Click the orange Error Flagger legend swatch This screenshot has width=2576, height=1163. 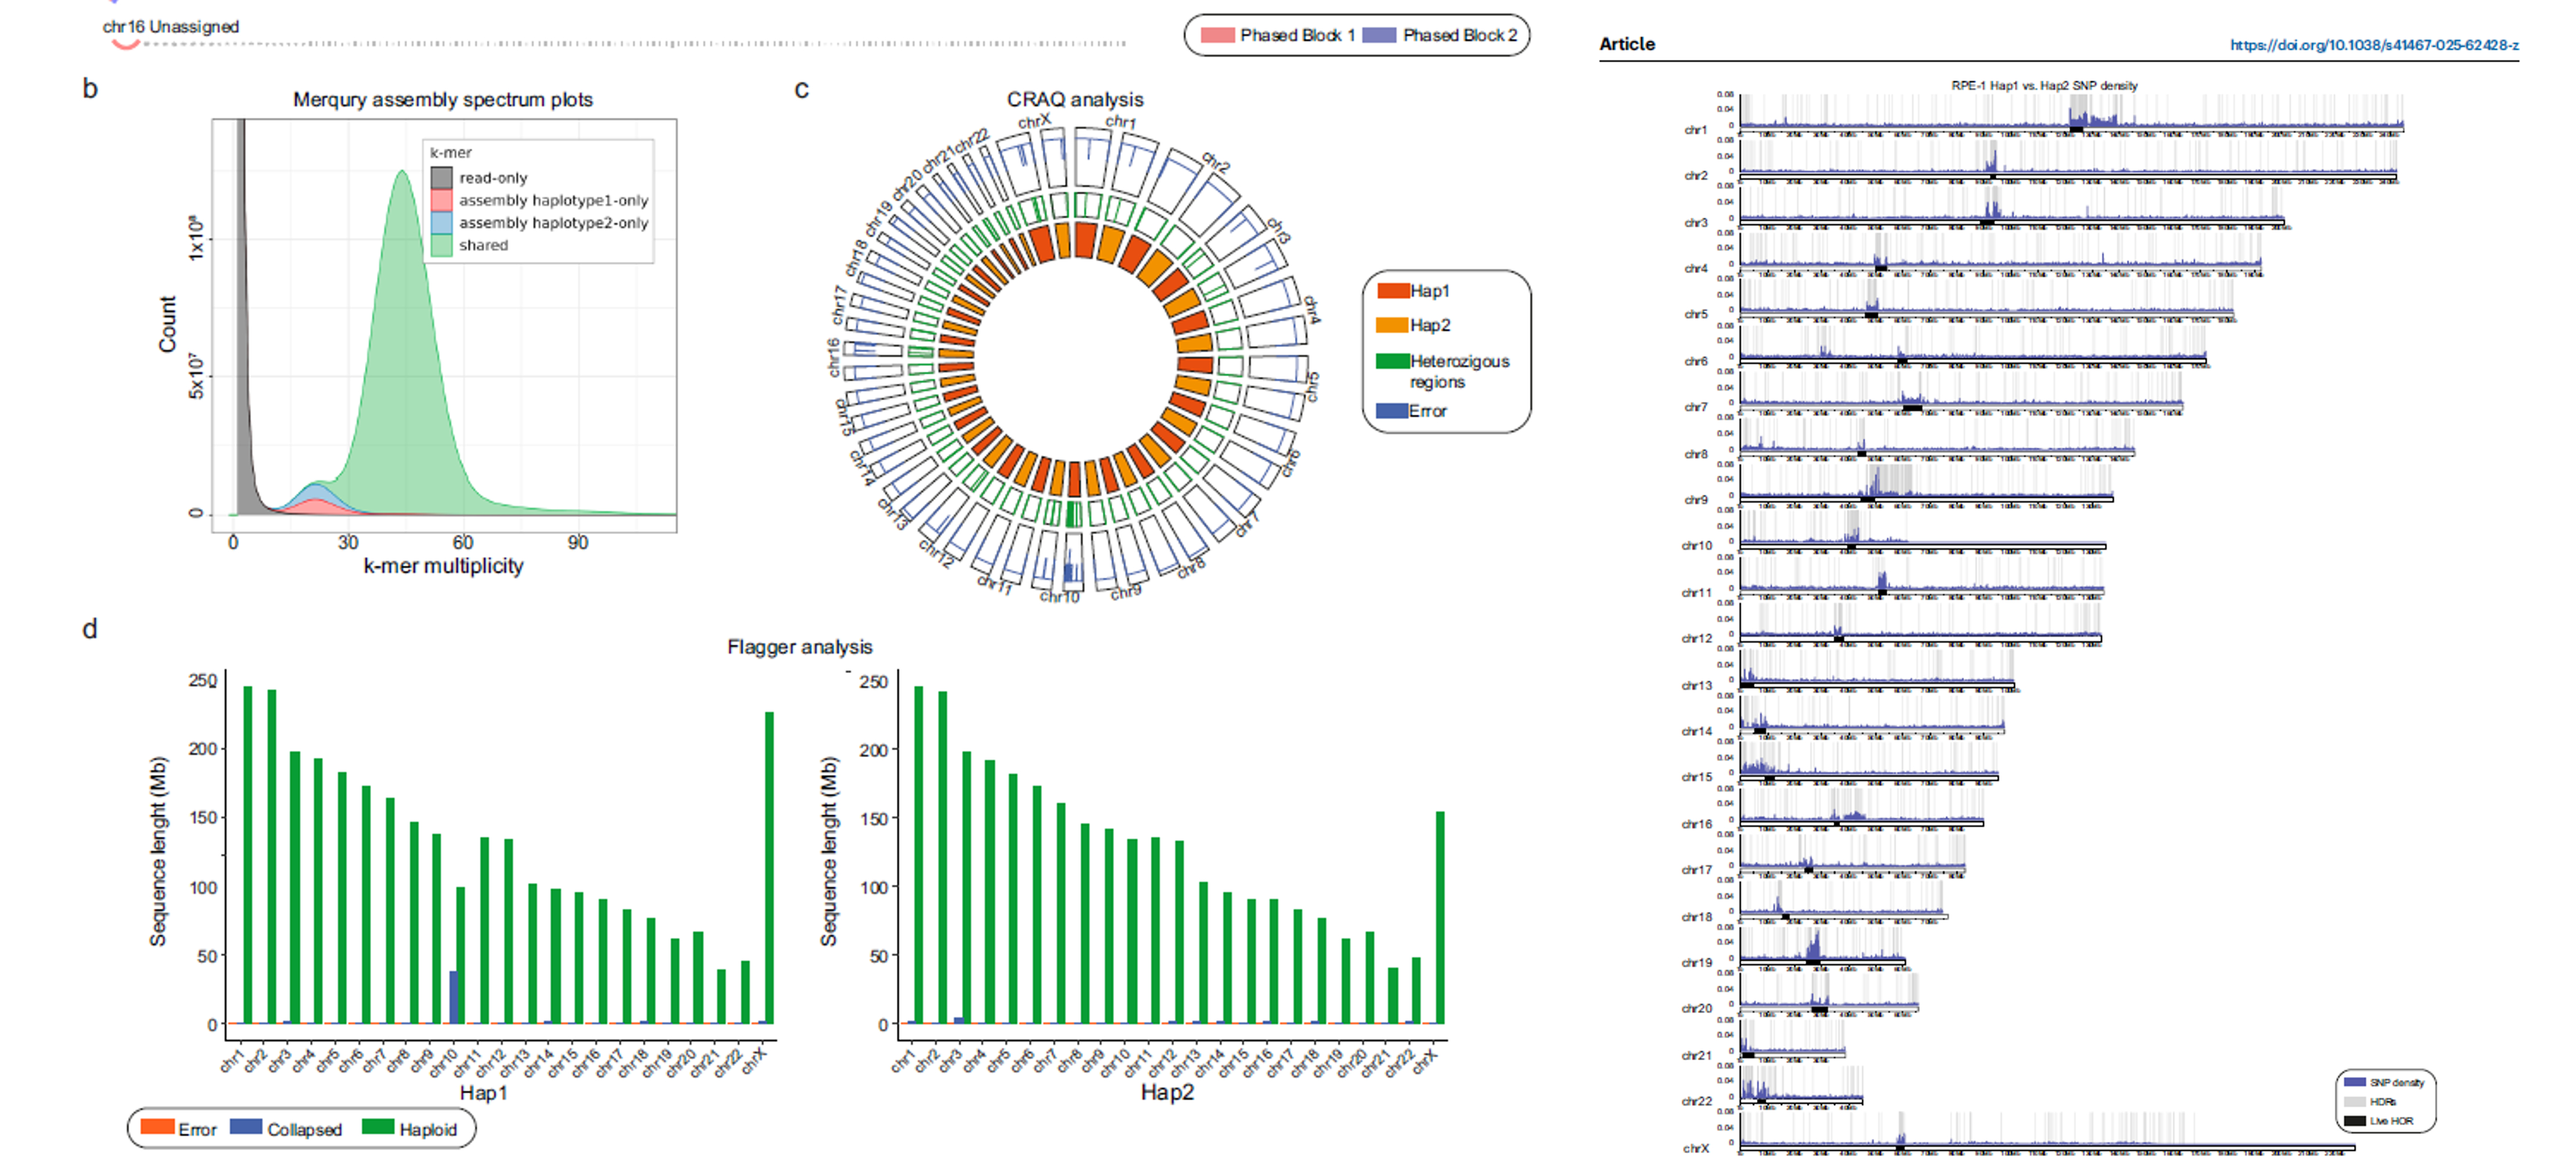[157, 1127]
